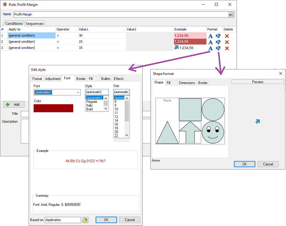Image resolution: width=286 pixels, height=226 pixels.
Task: Confirm Shape format with OK
Action: pyautogui.click(x=244, y=164)
